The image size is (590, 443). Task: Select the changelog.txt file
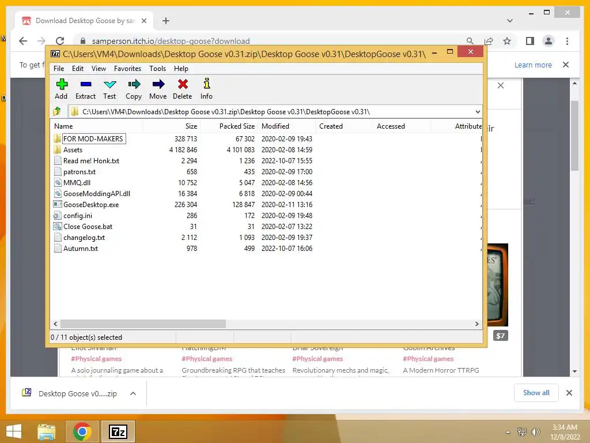pos(84,238)
